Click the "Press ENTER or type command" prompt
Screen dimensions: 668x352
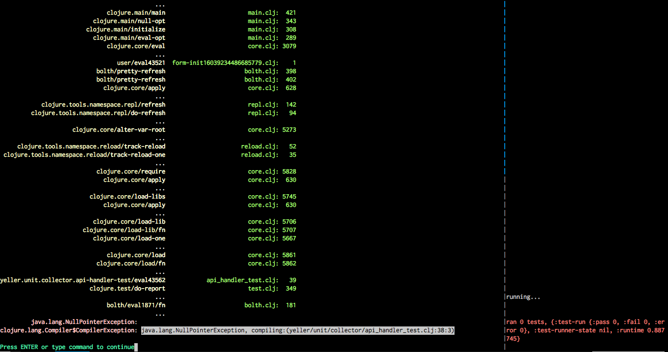point(67,347)
